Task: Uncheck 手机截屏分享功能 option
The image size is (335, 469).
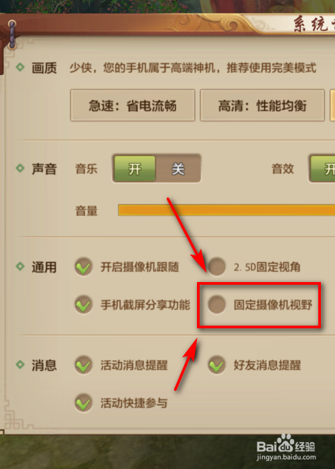Action: click(x=84, y=304)
